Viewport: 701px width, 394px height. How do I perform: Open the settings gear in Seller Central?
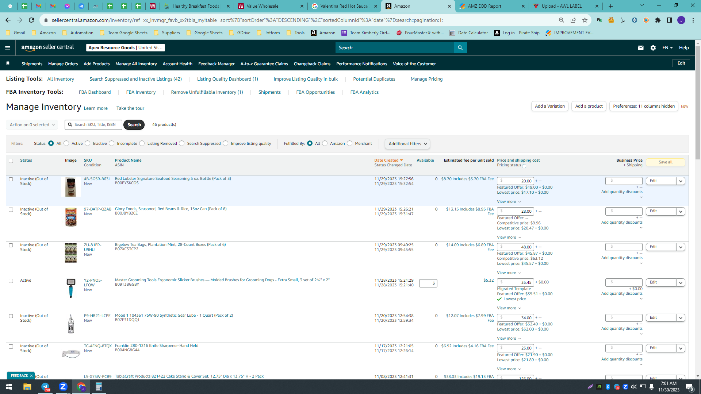point(653,48)
